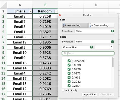Select cell containing Email 1
Screen dimensions: 120x100
click(20, 32)
